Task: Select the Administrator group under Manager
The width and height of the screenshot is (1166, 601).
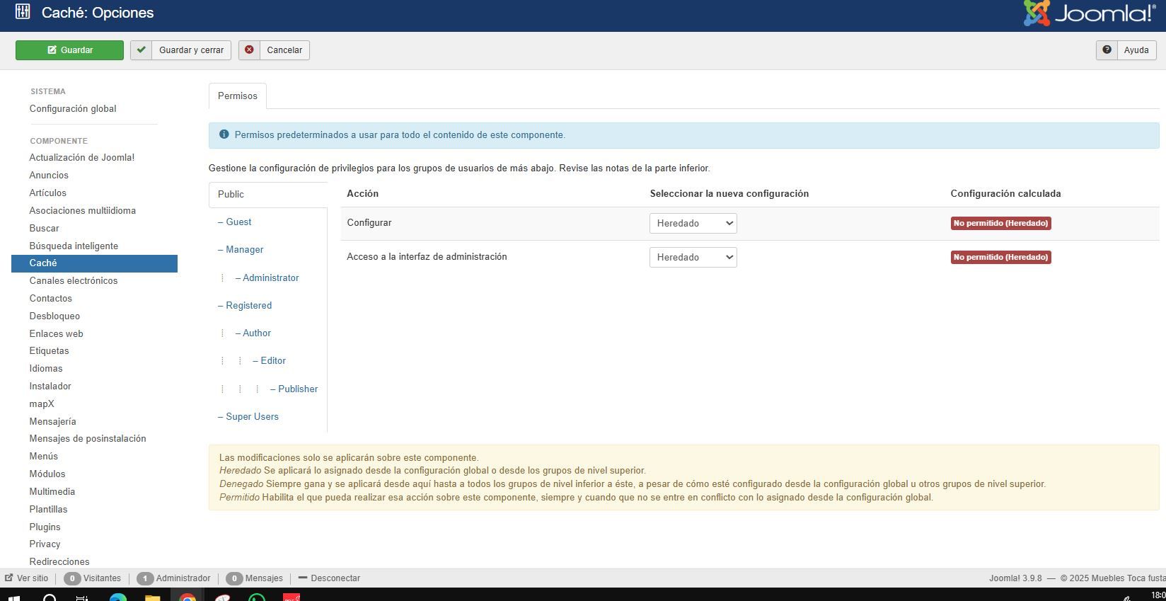Action: point(270,278)
